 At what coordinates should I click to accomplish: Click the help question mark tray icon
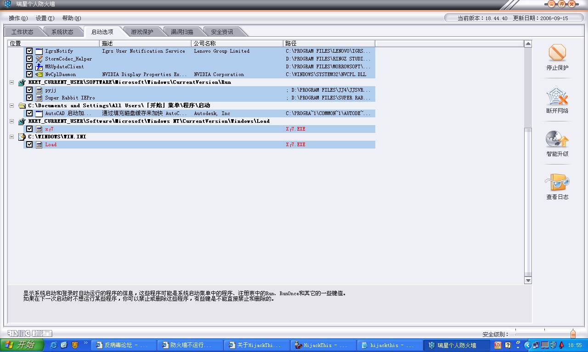[x=508, y=345]
